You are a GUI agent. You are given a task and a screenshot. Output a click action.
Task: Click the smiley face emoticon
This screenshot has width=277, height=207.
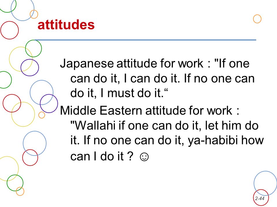(x=144, y=157)
